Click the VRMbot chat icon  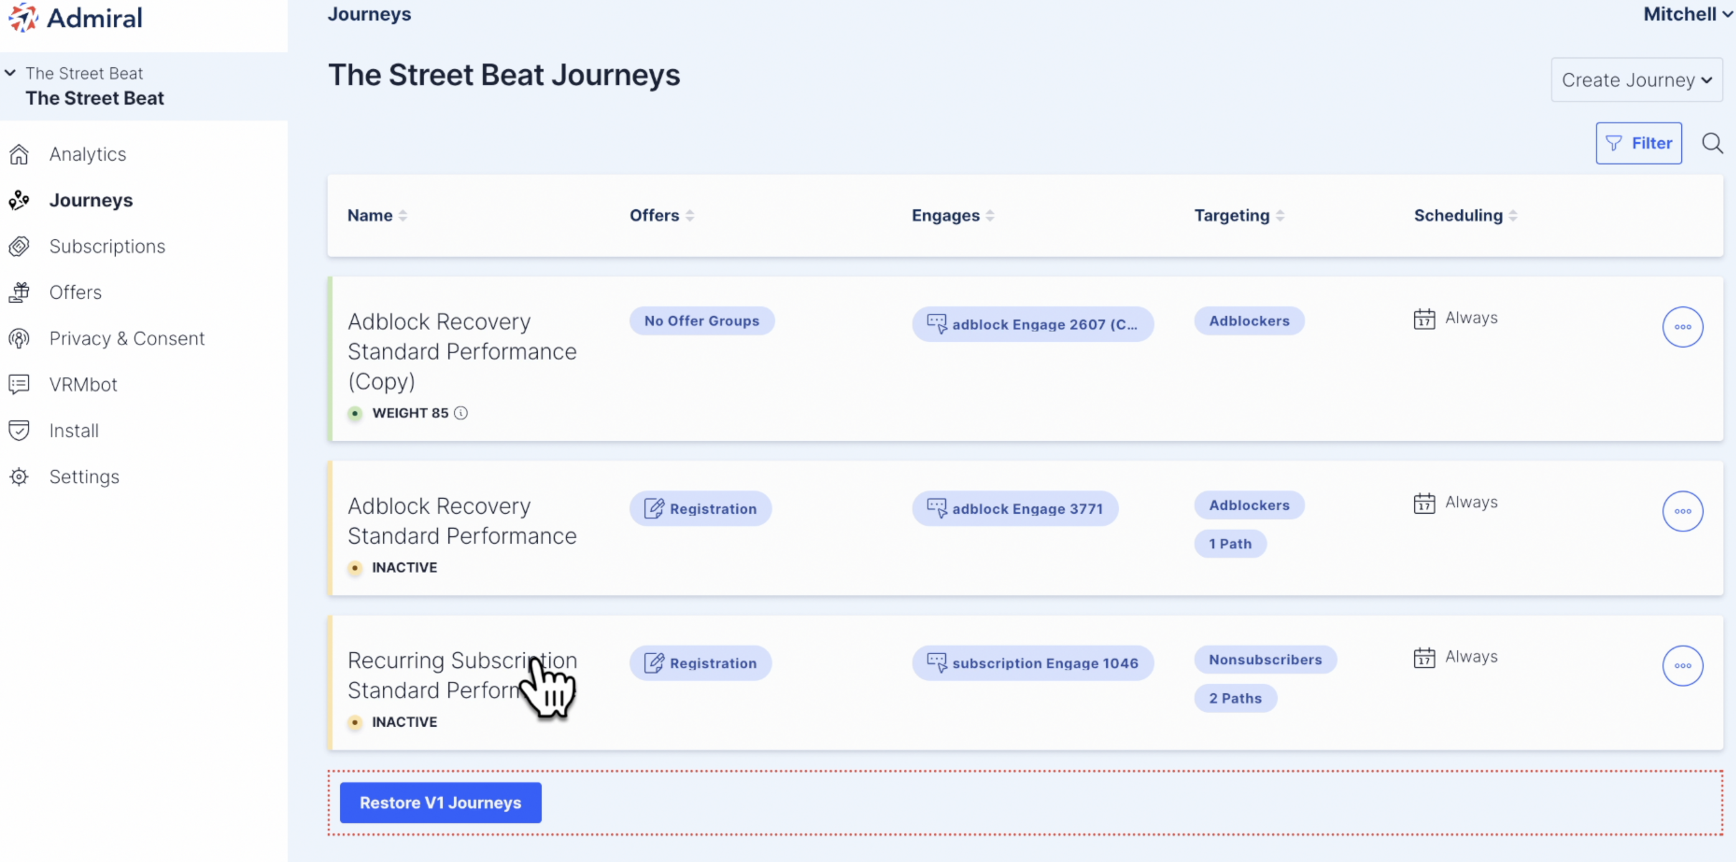tap(19, 384)
